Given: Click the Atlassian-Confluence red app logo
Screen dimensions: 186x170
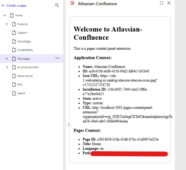Looking at the screenshot, I should point(72,3).
